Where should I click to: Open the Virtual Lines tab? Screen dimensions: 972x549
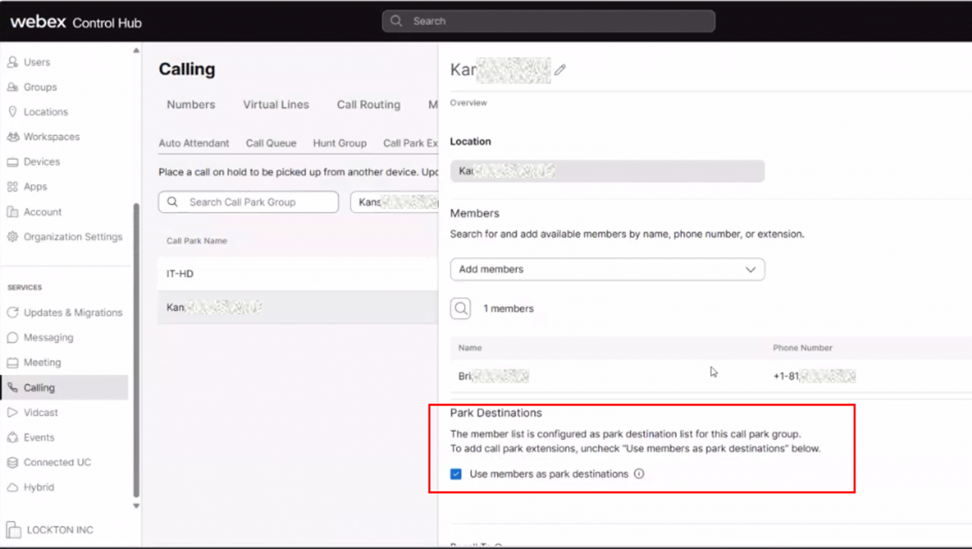(276, 104)
